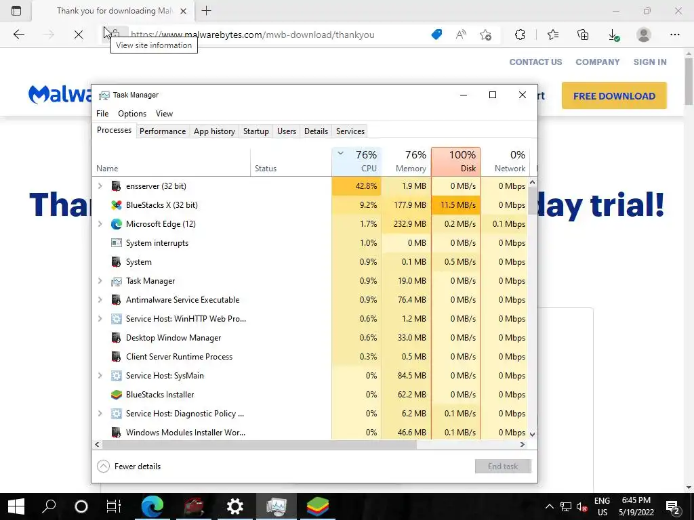Sort processes by Network column
Screen dimensions: 694x520
[x=505, y=161]
